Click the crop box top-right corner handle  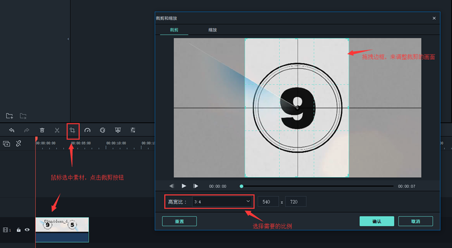348,39
